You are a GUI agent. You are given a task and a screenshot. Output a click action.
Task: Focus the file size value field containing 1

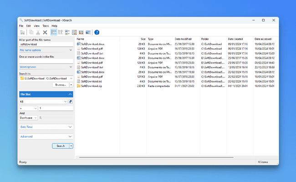pyautogui.click(x=56, y=108)
